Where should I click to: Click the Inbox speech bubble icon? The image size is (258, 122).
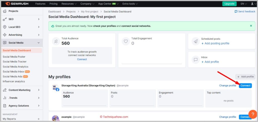(196, 60)
